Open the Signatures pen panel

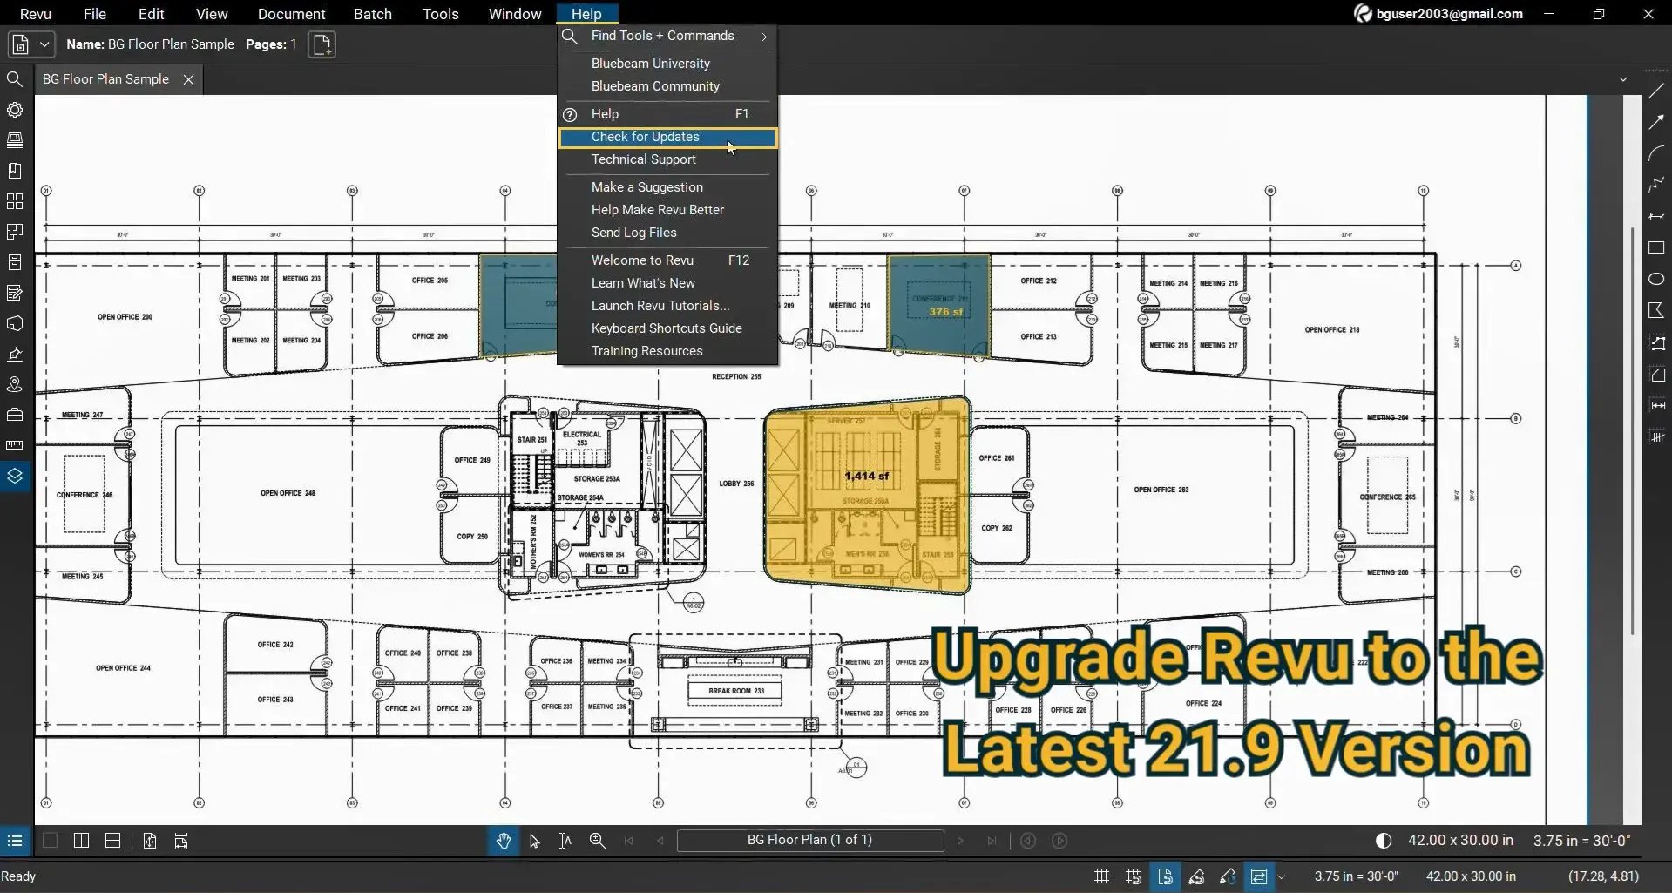tap(15, 354)
